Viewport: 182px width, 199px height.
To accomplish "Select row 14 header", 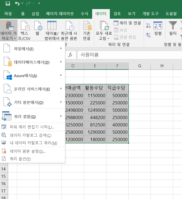I will [x=4, y=169].
